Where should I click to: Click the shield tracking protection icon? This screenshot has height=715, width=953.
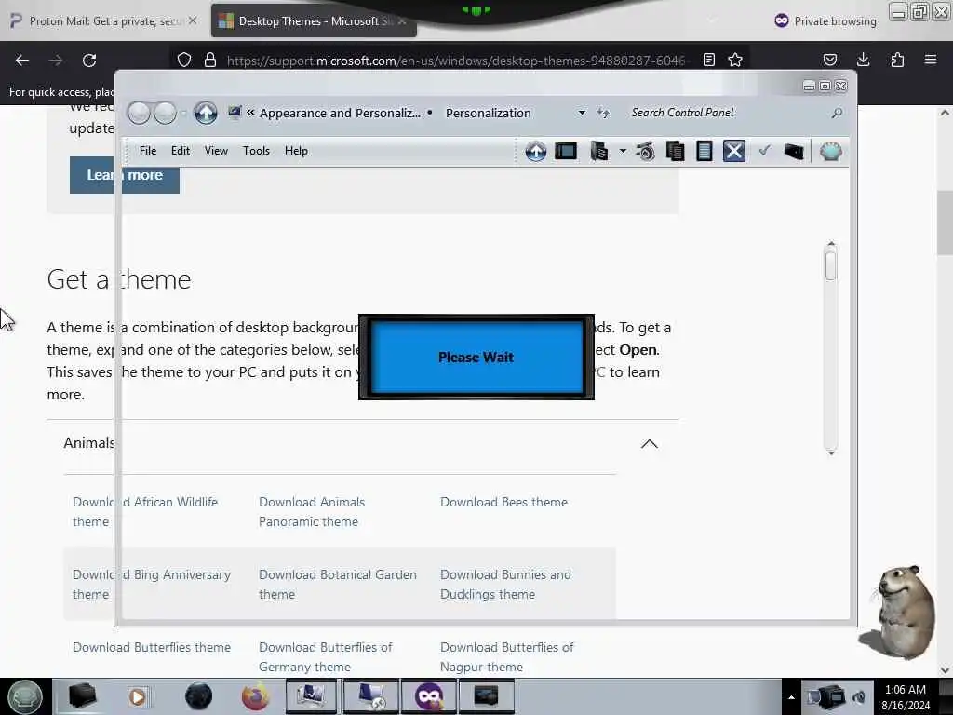pos(184,60)
